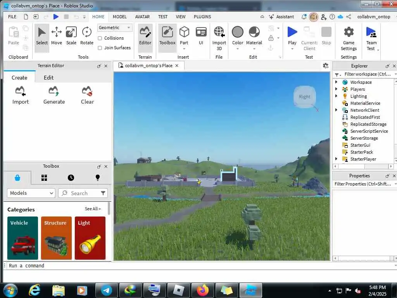Expand the NetworkClient tree node
397x298 pixels.
coord(336,110)
